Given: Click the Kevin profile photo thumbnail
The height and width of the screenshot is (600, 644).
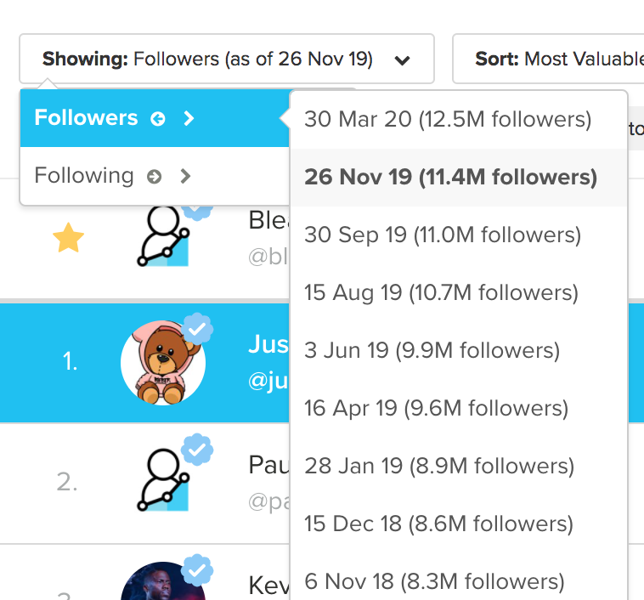Looking at the screenshot, I should (163, 580).
